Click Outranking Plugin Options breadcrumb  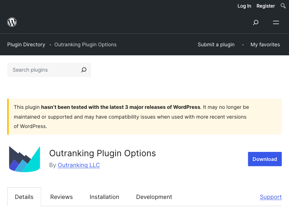(85, 44)
